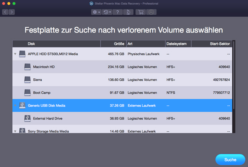Image resolution: width=248 pixels, height=167 pixels.
Task: Click the 465.76 GB size value
Action: click(116, 54)
